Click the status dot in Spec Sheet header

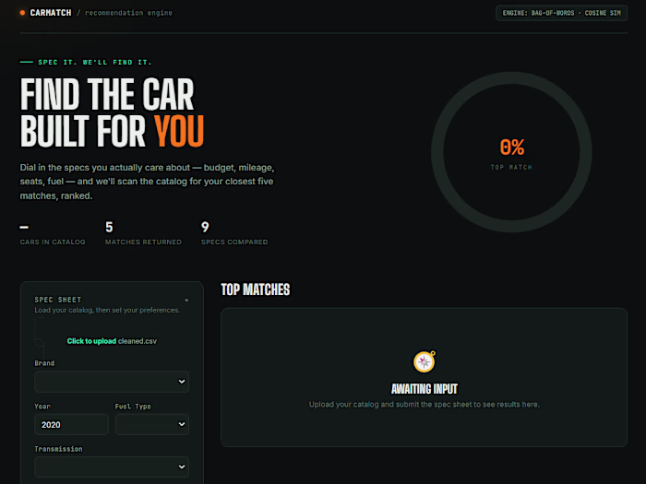pos(186,300)
